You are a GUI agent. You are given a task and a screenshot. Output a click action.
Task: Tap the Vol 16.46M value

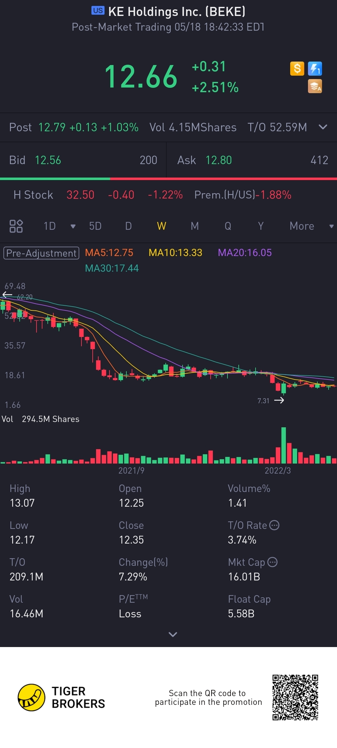point(27,614)
